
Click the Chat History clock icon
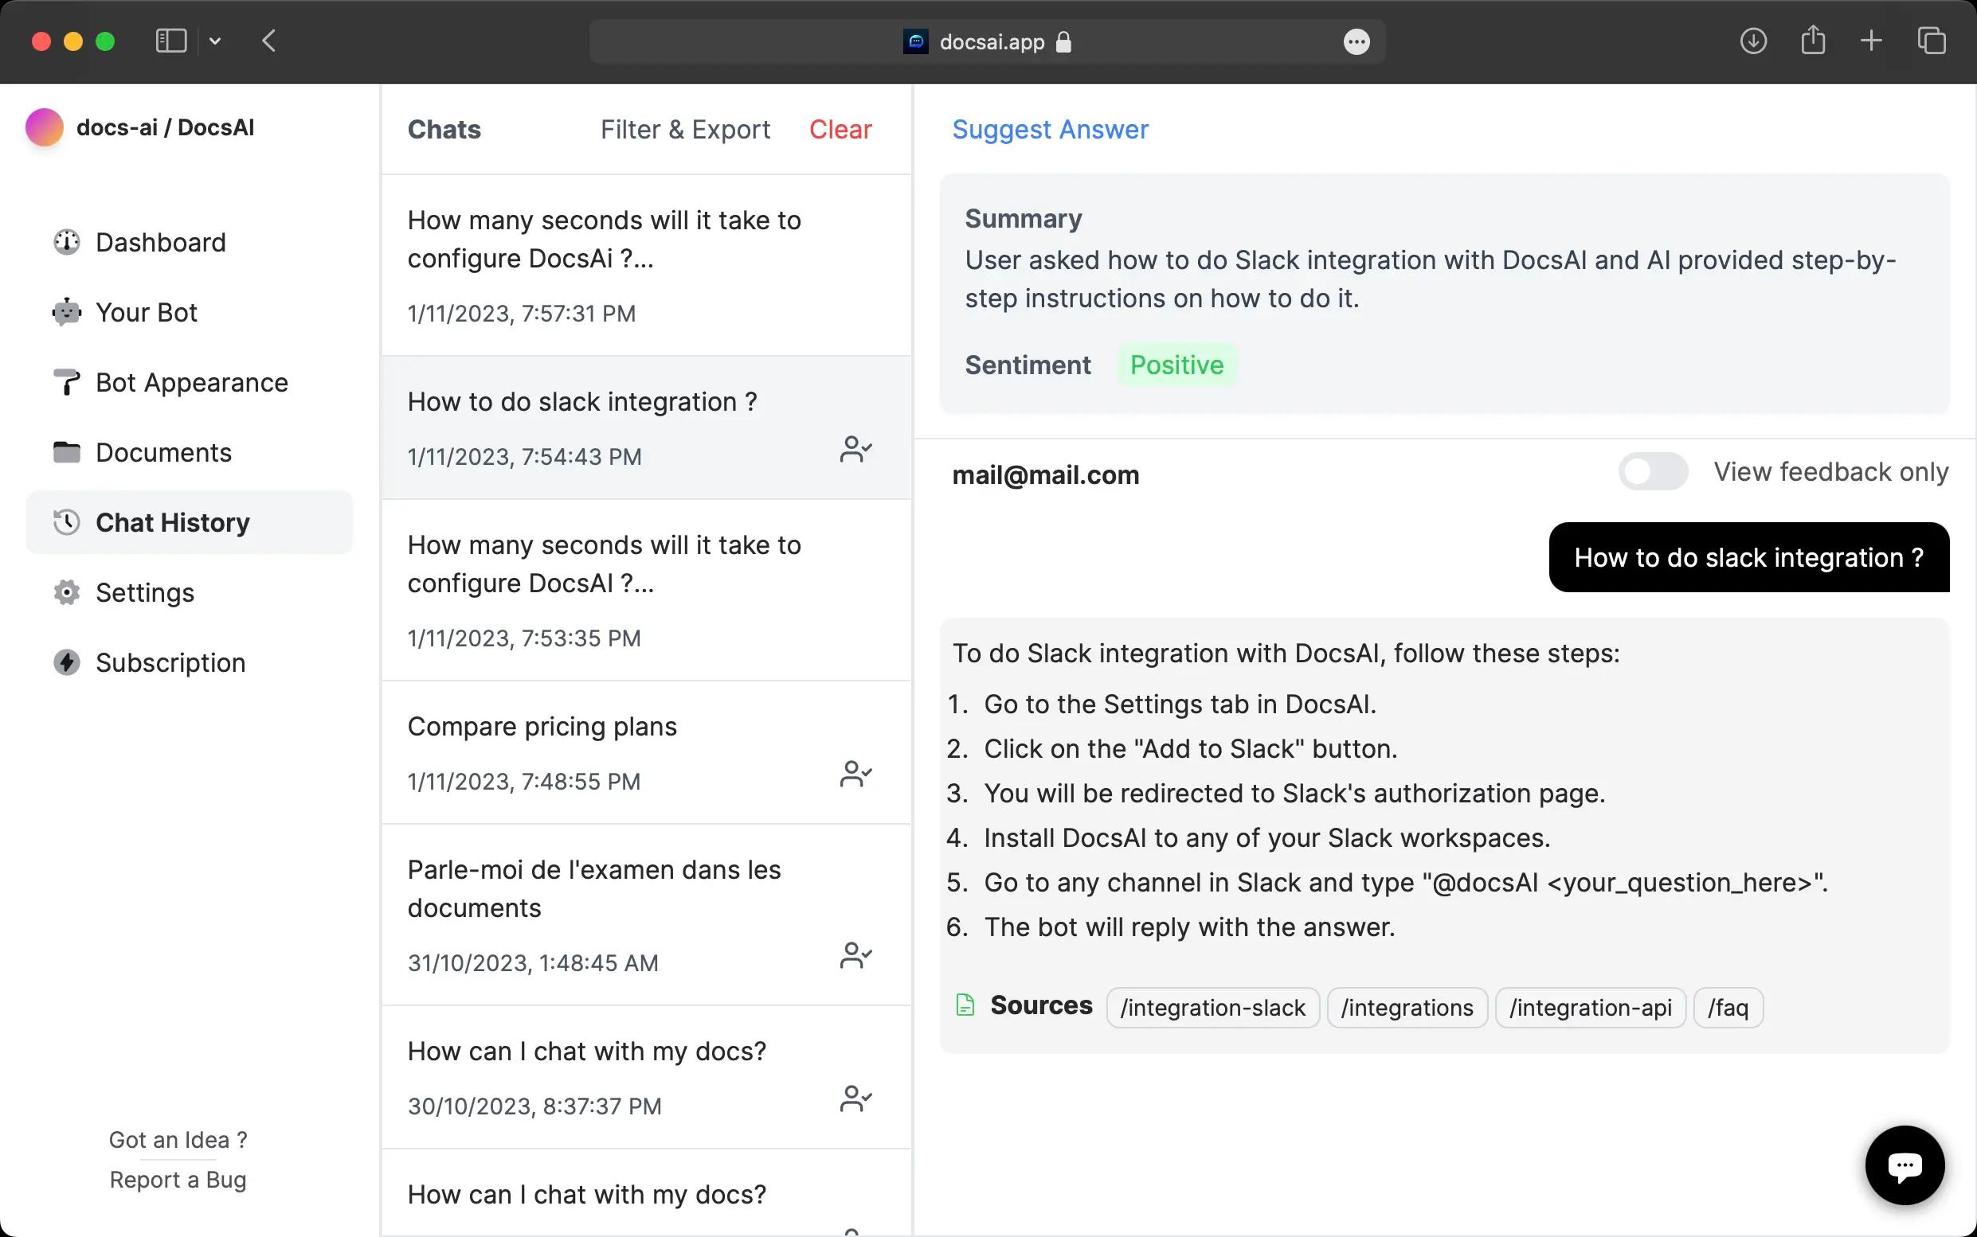pos(66,522)
